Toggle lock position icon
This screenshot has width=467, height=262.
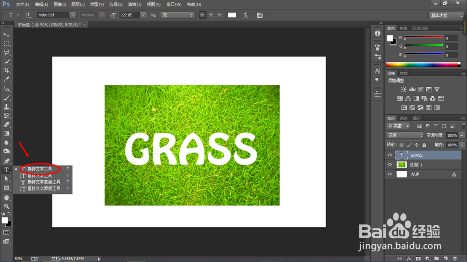click(417, 145)
